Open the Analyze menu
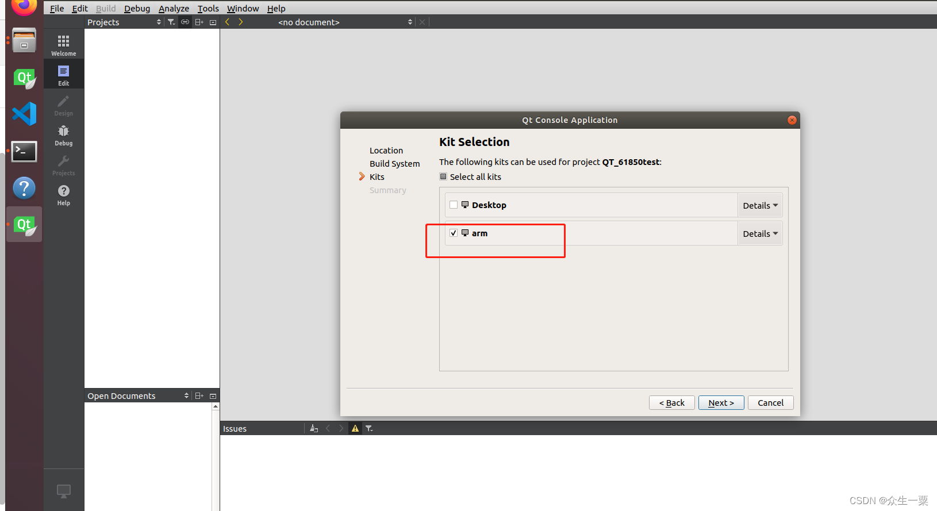 (174, 8)
